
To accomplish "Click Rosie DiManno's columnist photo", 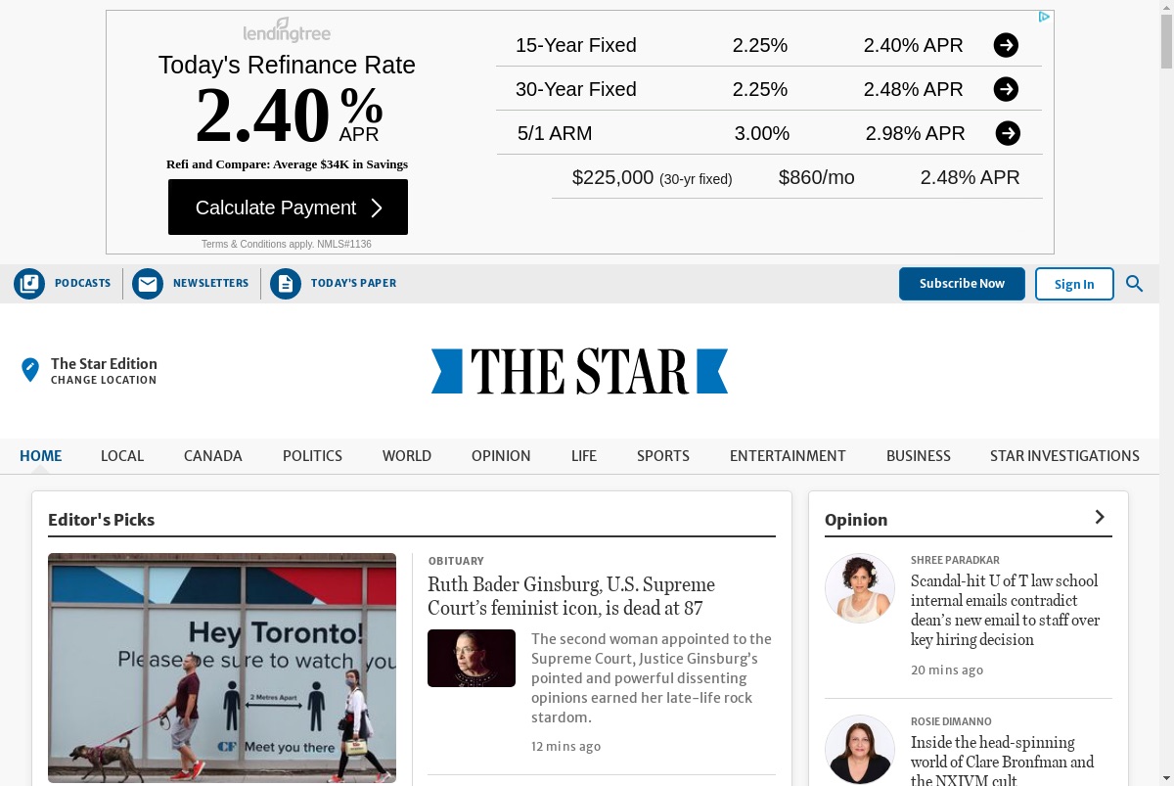I will (860, 750).
